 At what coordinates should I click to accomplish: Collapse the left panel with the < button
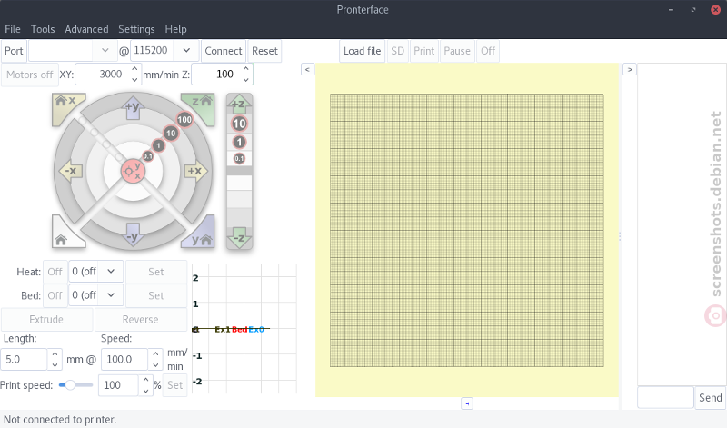click(x=308, y=70)
